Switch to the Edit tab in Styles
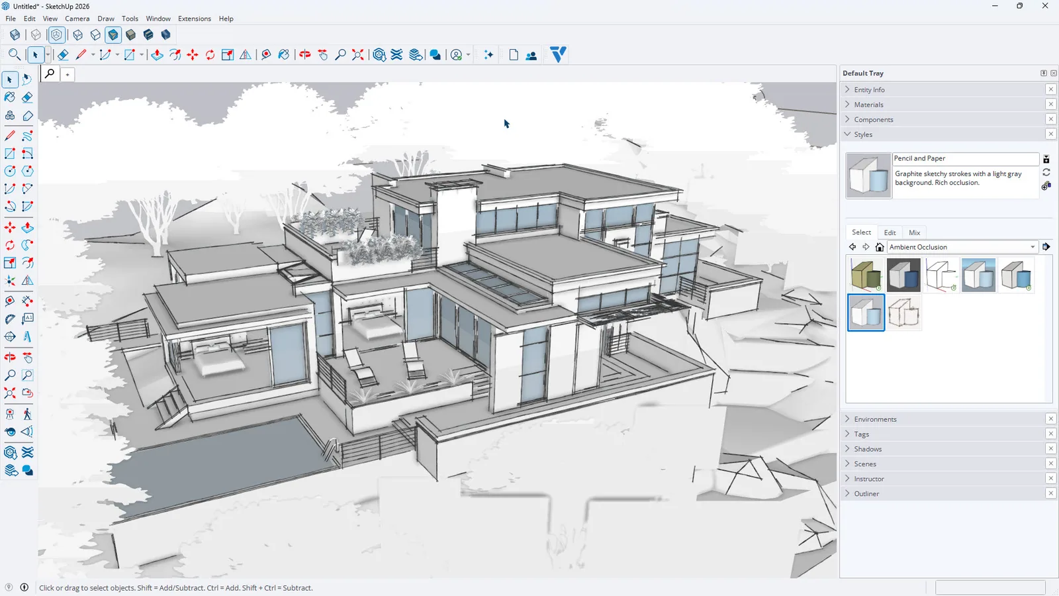Image resolution: width=1059 pixels, height=596 pixels. (x=890, y=232)
